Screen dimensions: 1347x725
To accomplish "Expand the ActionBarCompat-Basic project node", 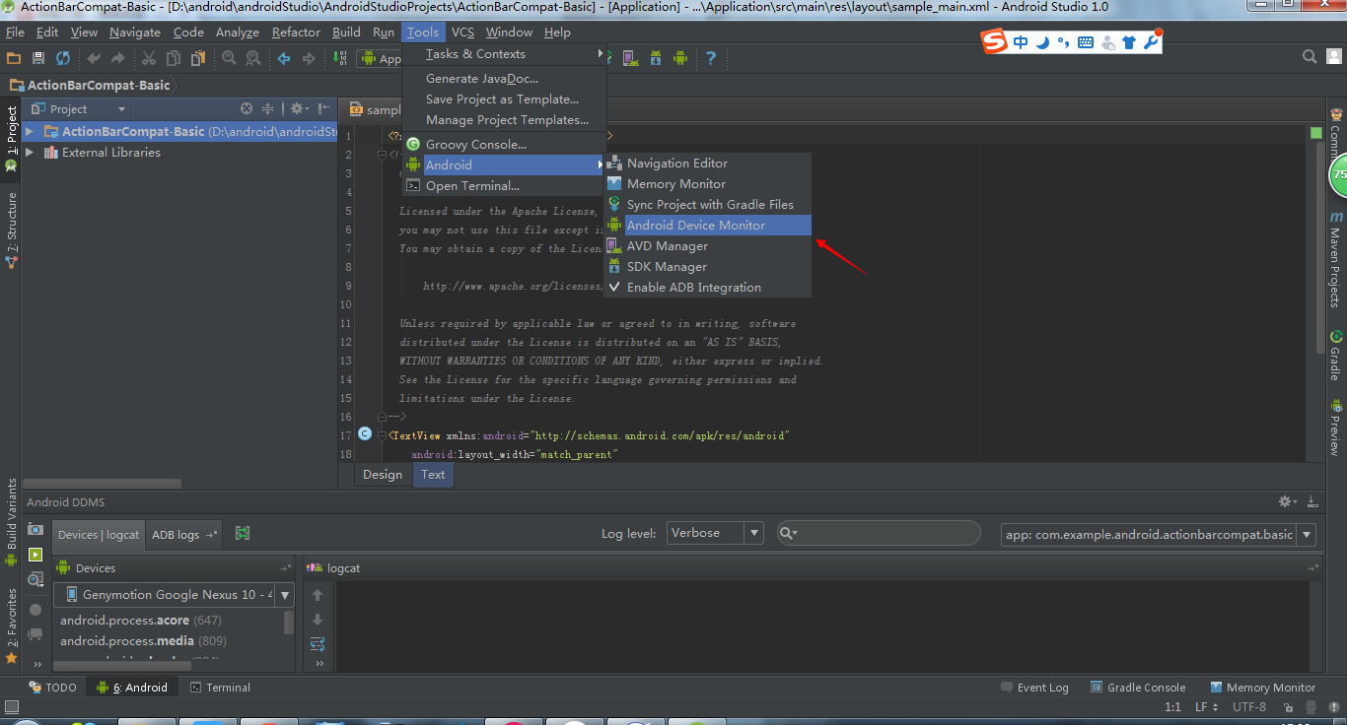I will click(30, 131).
